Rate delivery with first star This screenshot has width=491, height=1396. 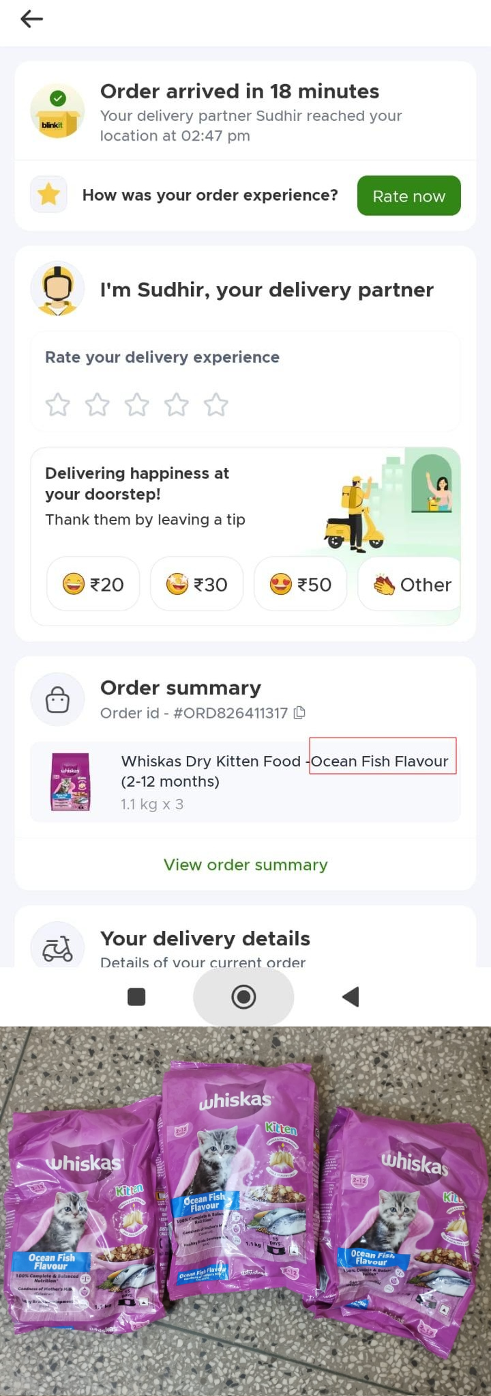coord(58,404)
